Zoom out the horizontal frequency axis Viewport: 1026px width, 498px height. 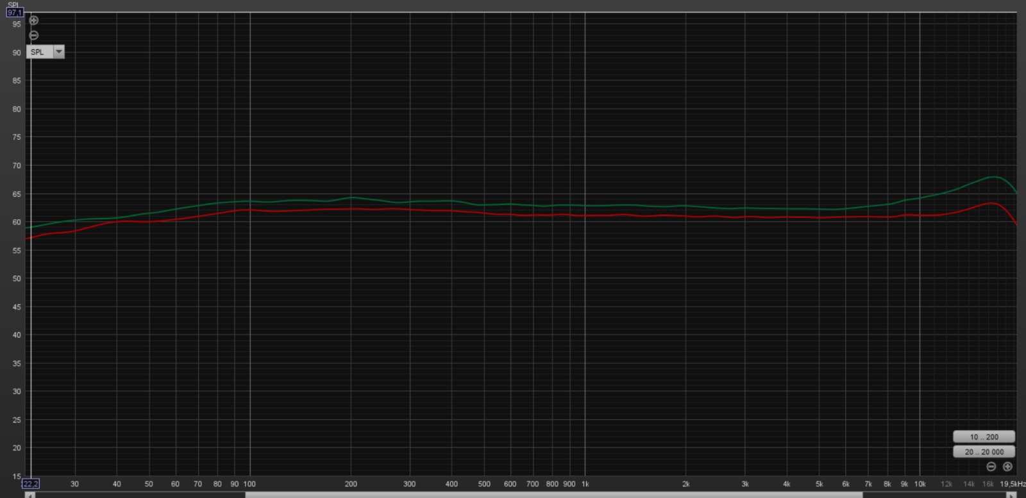click(x=991, y=467)
